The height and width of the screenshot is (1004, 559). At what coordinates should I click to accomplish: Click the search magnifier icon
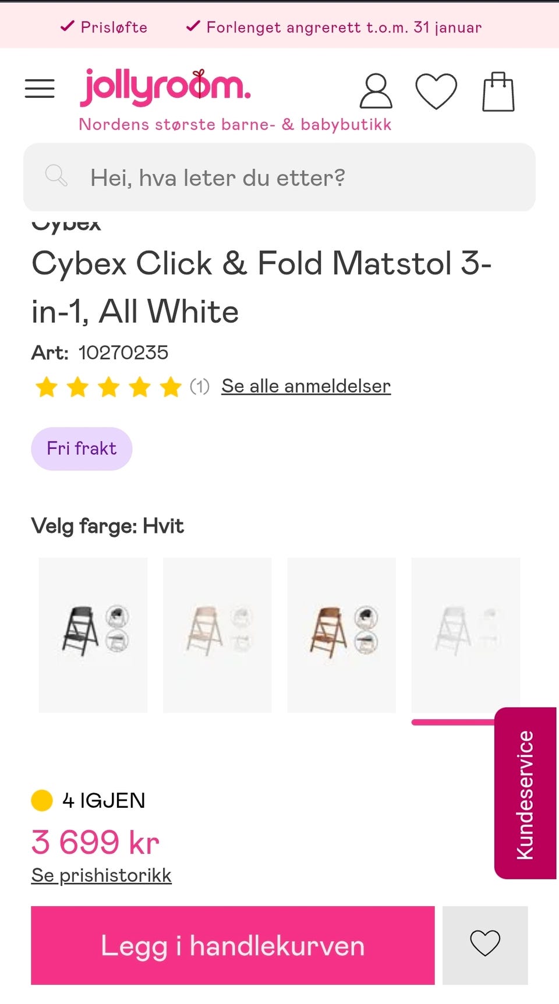click(x=56, y=175)
